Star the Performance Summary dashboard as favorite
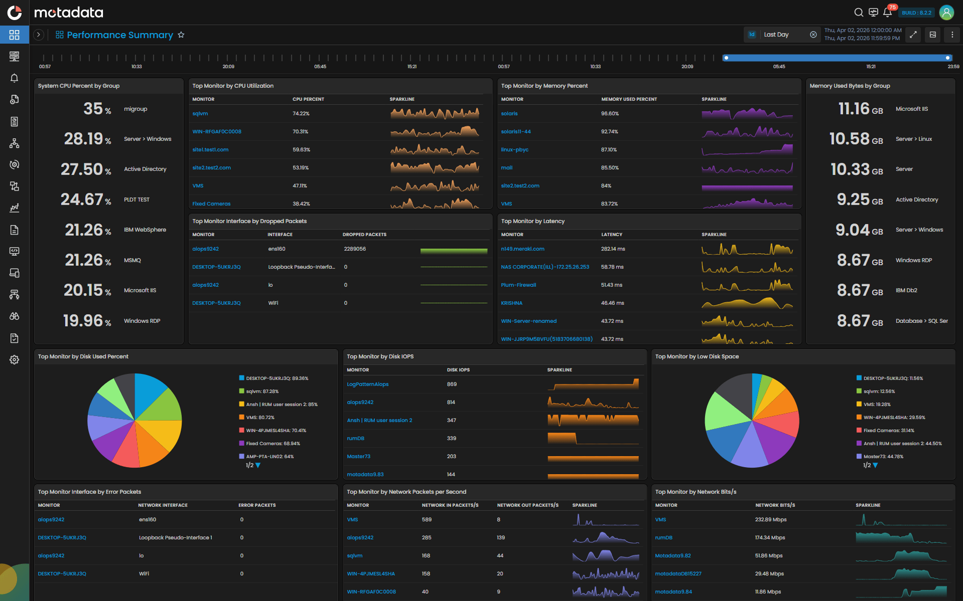Screen dimensions: 963x601 coord(181,35)
